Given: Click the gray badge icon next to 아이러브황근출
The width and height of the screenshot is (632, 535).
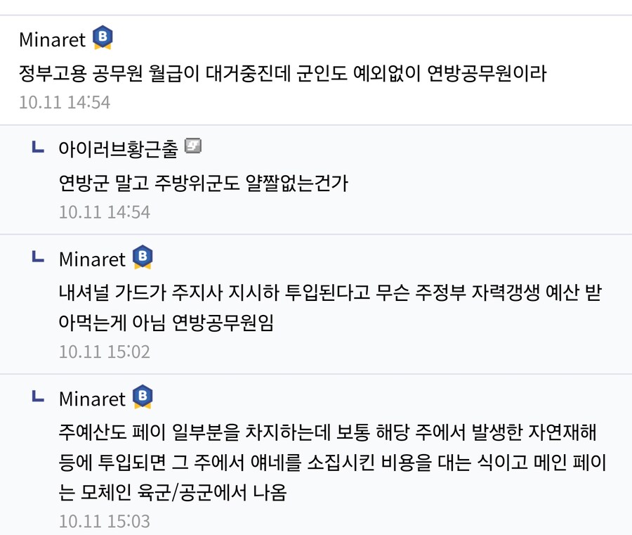Looking at the screenshot, I should pyautogui.click(x=192, y=146).
